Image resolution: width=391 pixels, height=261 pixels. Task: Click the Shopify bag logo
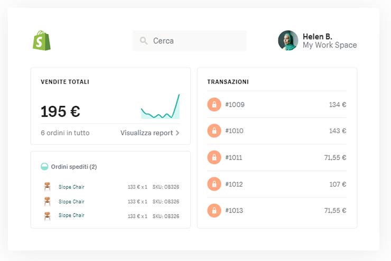click(42, 40)
